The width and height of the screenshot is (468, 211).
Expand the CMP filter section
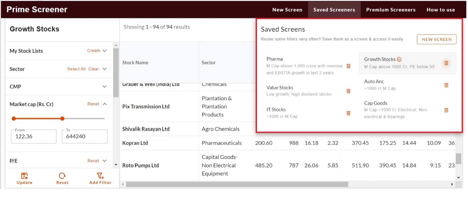104,87
